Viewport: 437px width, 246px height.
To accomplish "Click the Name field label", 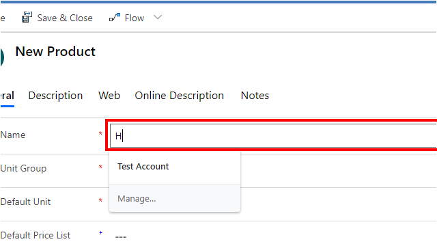I will (x=13, y=135).
